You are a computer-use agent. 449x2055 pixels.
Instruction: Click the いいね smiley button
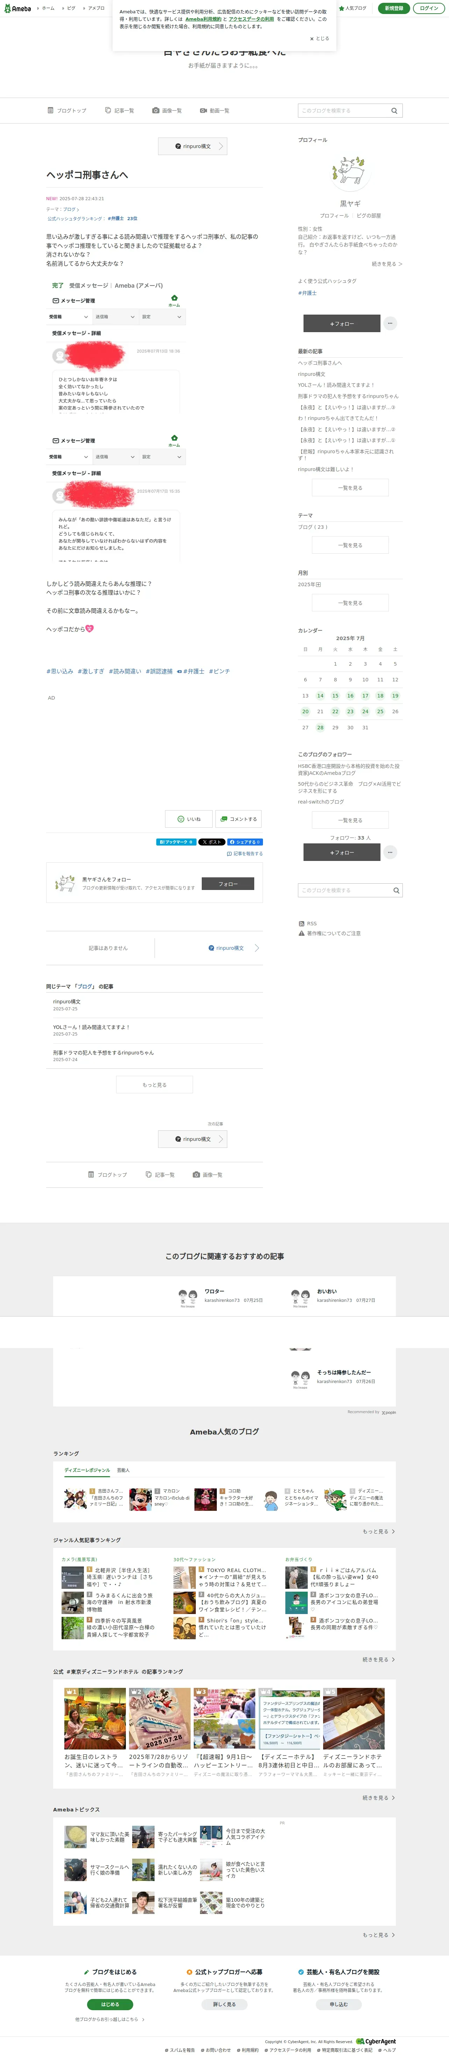point(189,819)
